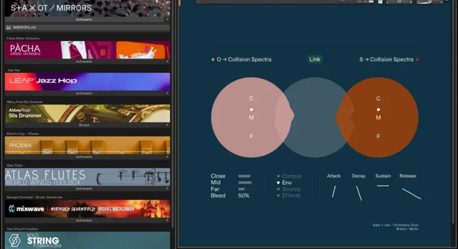This screenshot has width=458, height=249.
Task: Adjust the Mid mic level bar
Action: click(246, 182)
